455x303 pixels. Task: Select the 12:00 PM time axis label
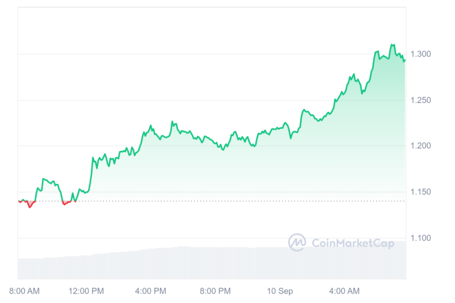pyautogui.click(x=86, y=291)
